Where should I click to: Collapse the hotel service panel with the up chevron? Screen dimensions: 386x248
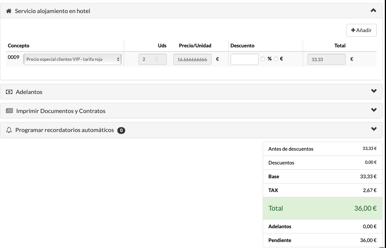coord(373,11)
